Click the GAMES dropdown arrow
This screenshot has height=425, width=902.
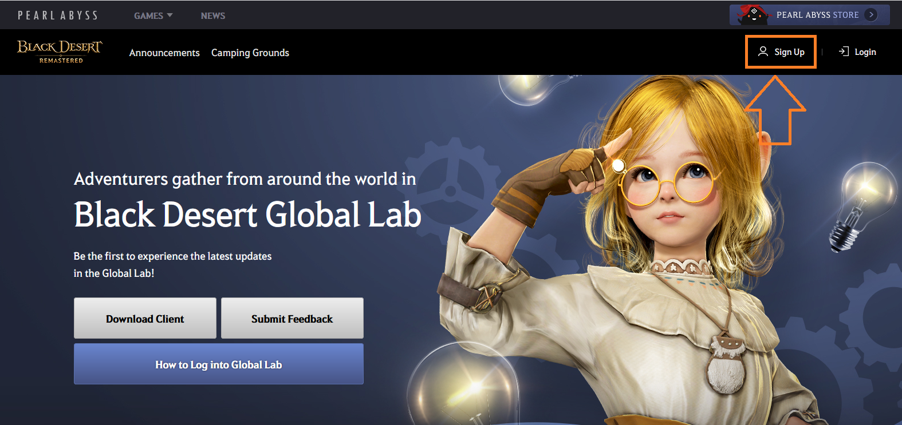point(170,15)
